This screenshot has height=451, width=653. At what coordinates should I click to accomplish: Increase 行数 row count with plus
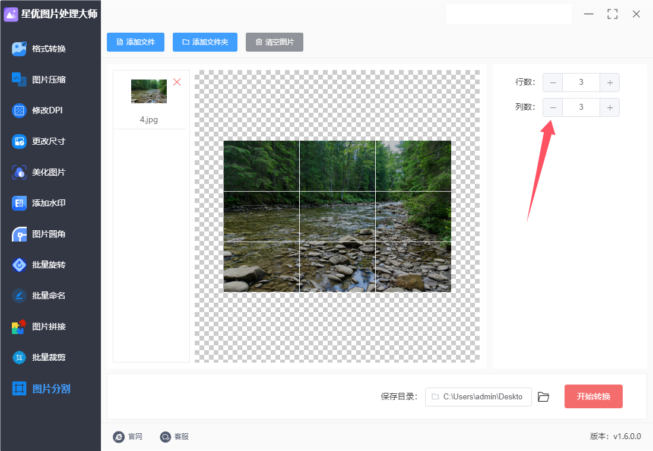[x=610, y=82]
